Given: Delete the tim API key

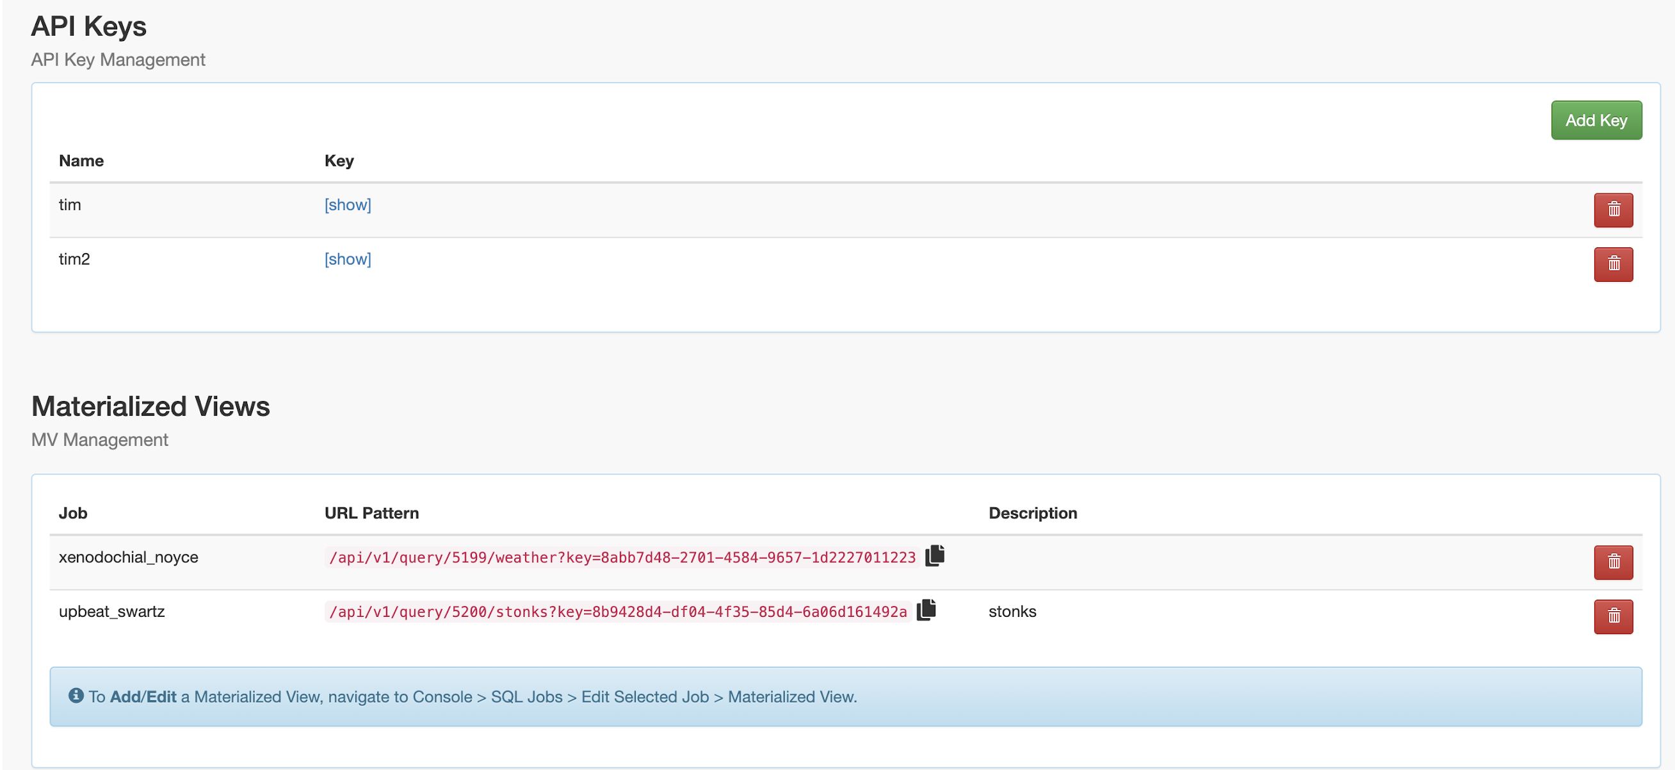Looking at the screenshot, I should pos(1613,210).
